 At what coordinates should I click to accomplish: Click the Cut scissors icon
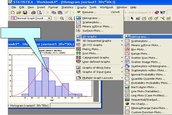(x=48, y=13)
